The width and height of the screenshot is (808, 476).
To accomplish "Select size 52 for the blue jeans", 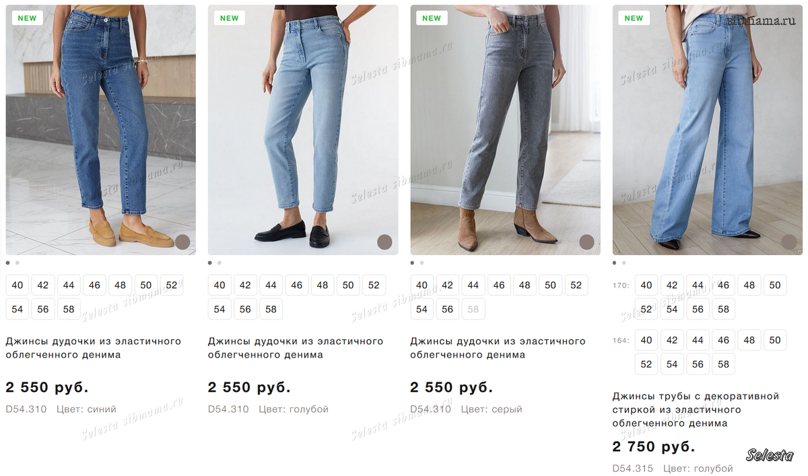I will (172, 285).
